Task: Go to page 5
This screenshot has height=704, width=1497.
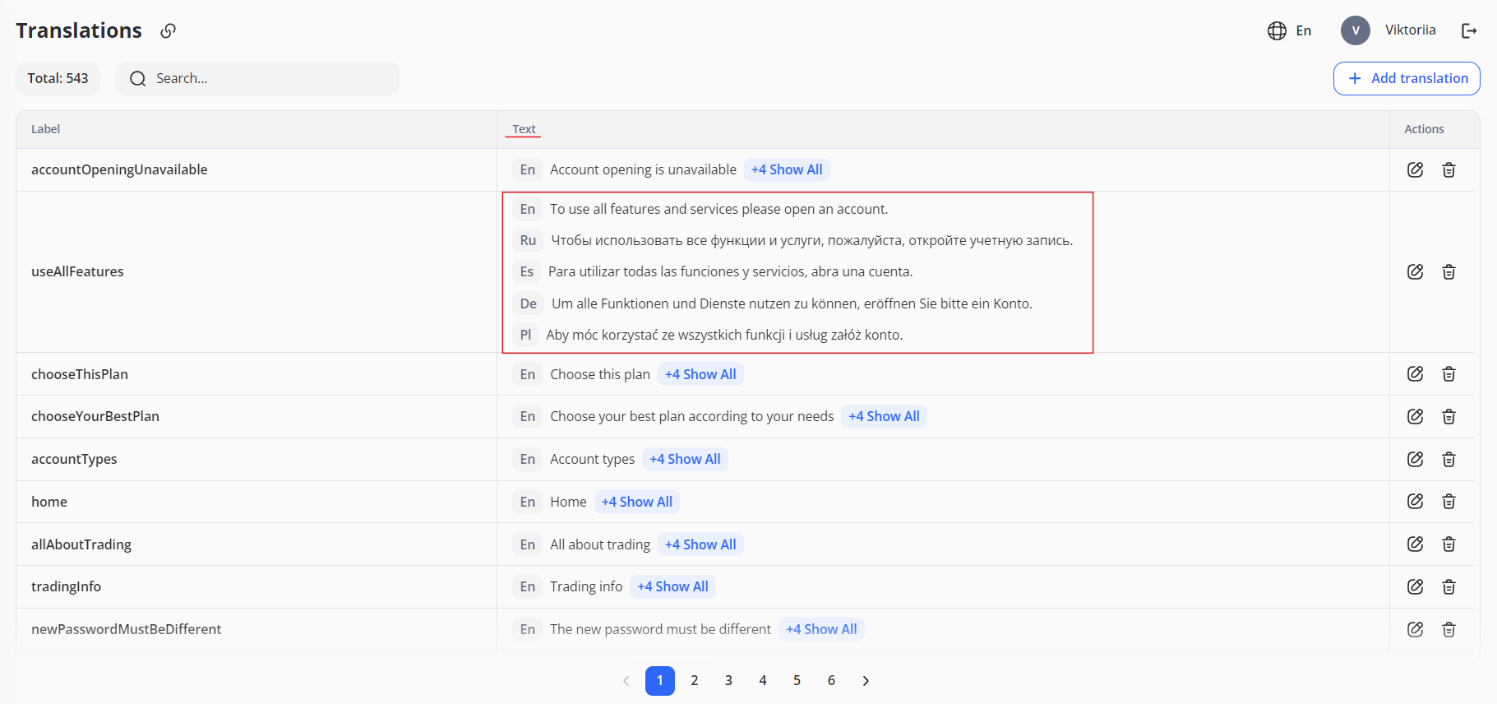Action: [797, 680]
